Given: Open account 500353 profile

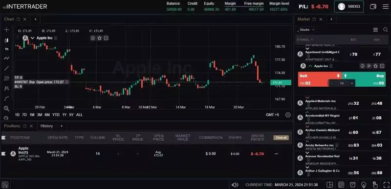Looking at the screenshot, I should coord(349,7).
